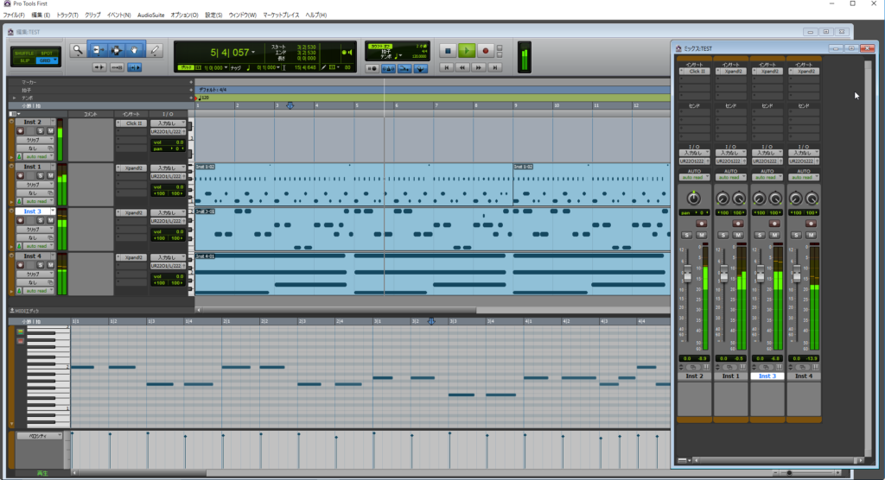The width and height of the screenshot is (885, 480).
Task: Click record enable on Inst 2 track
Action: 21,131
